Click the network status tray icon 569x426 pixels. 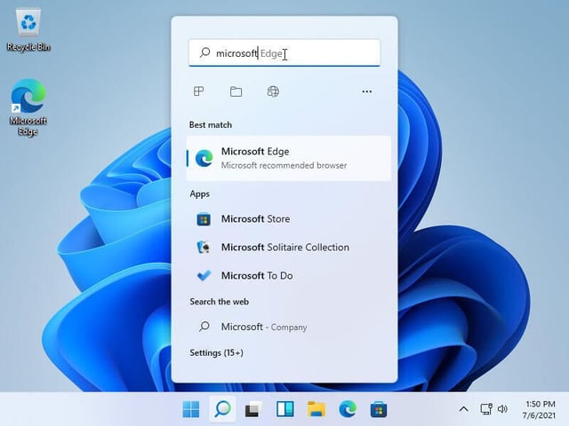coord(486,409)
